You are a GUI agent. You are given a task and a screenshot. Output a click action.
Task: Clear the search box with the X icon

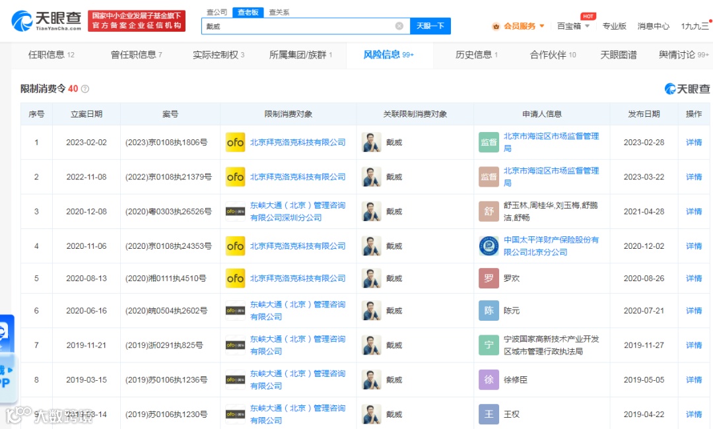tap(399, 26)
